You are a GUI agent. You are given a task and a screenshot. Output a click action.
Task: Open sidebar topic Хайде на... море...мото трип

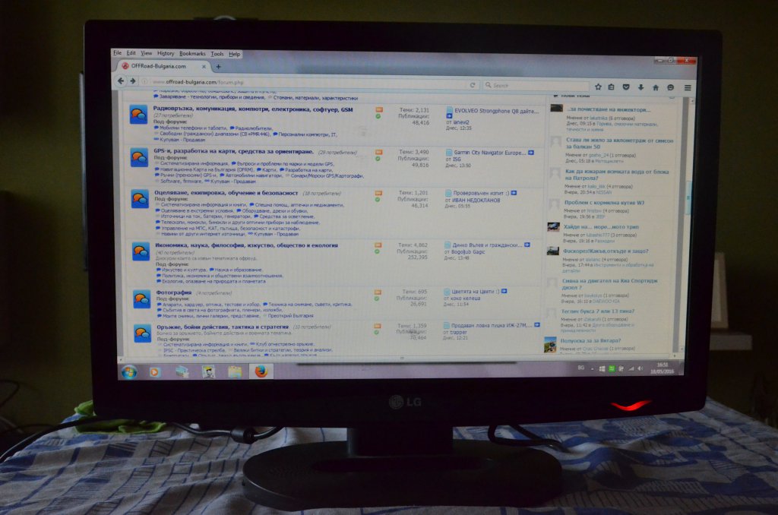(x=601, y=227)
